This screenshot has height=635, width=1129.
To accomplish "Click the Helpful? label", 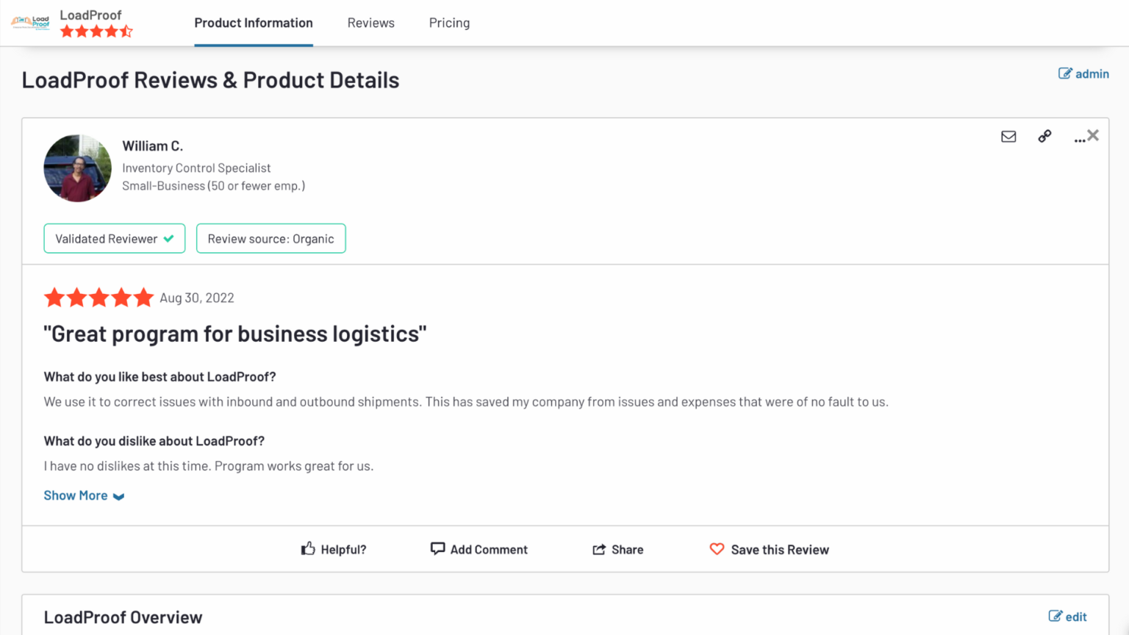I will [x=343, y=550].
